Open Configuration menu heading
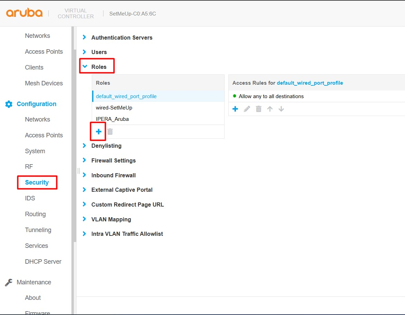 pyautogui.click(x=37, y=104)
